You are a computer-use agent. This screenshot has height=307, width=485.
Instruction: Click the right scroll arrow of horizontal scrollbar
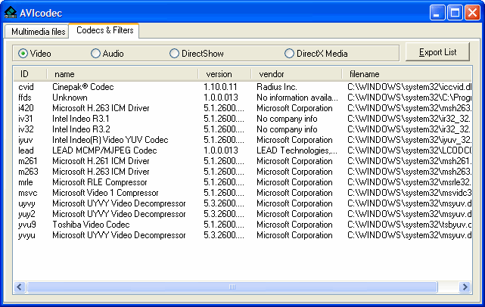point(465,287)
